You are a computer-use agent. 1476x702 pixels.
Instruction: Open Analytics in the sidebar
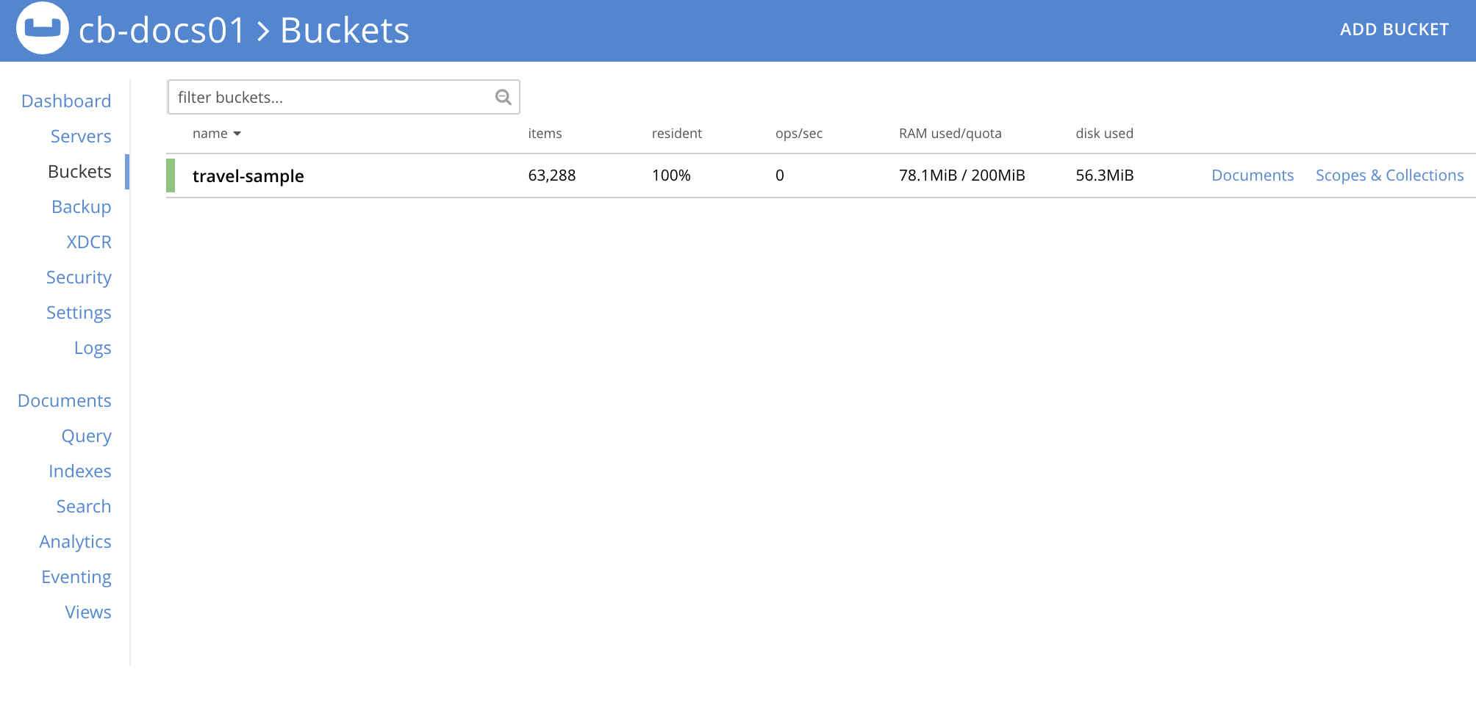75,542
